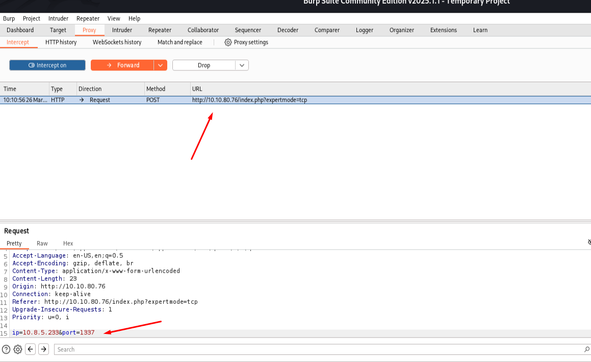
Task: Switch to the Intruder tool tab
Action: point(122,30)
